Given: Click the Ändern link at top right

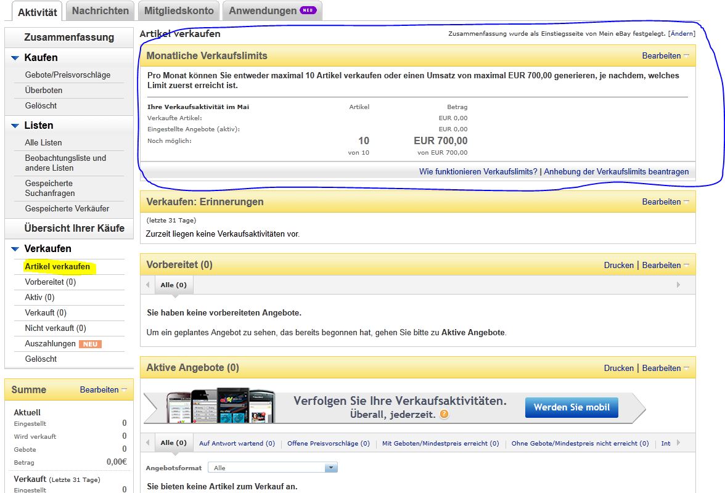Looking at the screenshot, I should 682,33.
